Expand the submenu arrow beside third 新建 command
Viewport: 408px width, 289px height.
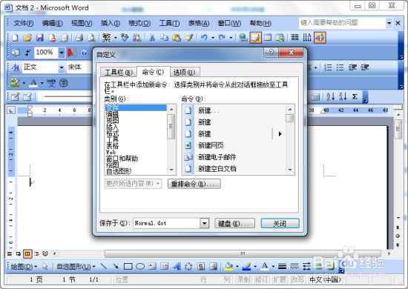(280, 134)
